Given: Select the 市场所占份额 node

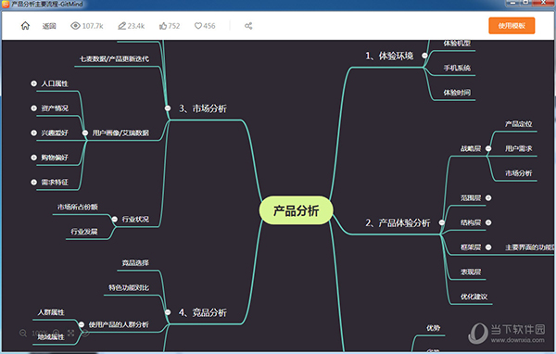Looking at the screenshot, I should point(78,207).
